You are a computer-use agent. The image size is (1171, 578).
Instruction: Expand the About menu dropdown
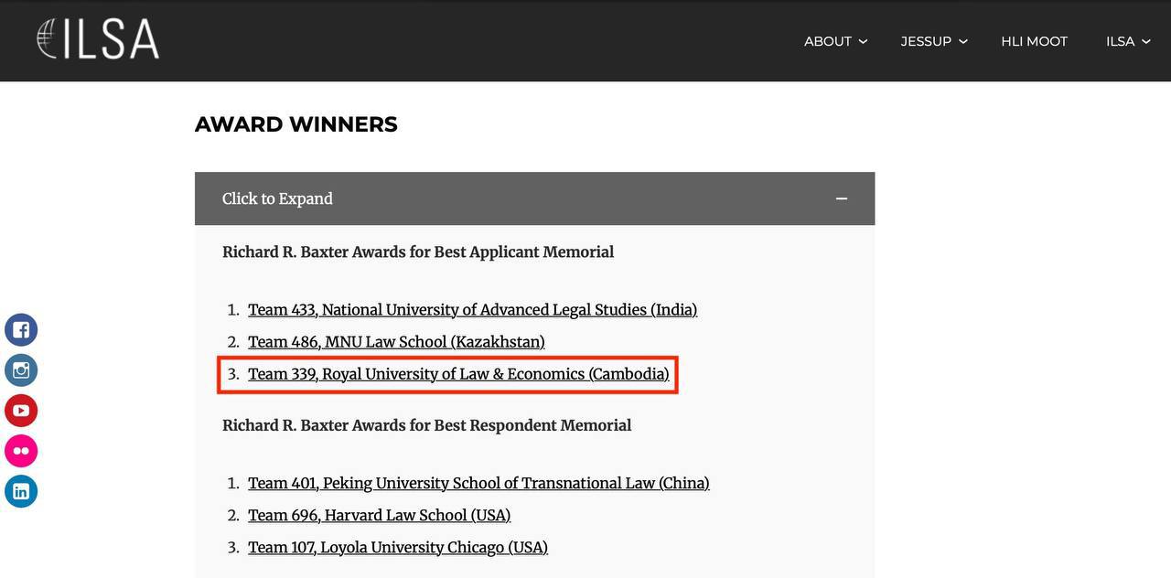pyautogui.click(x=835, y=41)
